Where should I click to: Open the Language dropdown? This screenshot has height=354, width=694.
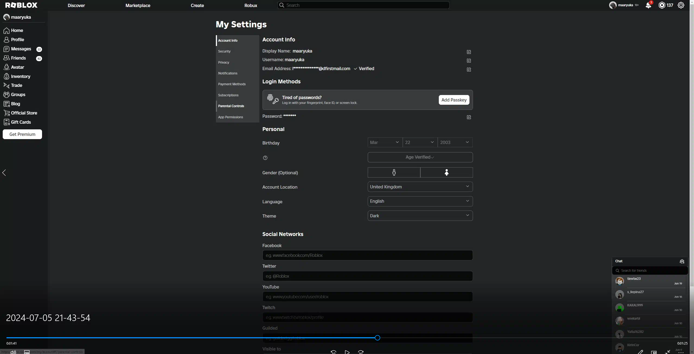(x=420, y=201)
